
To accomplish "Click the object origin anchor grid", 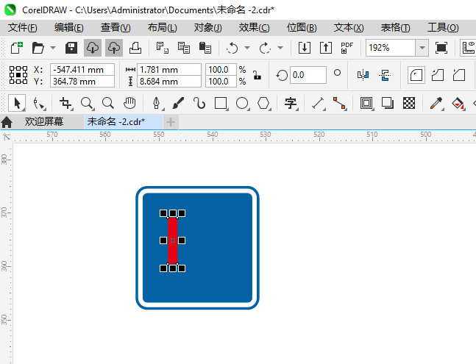I will (18, 75).
